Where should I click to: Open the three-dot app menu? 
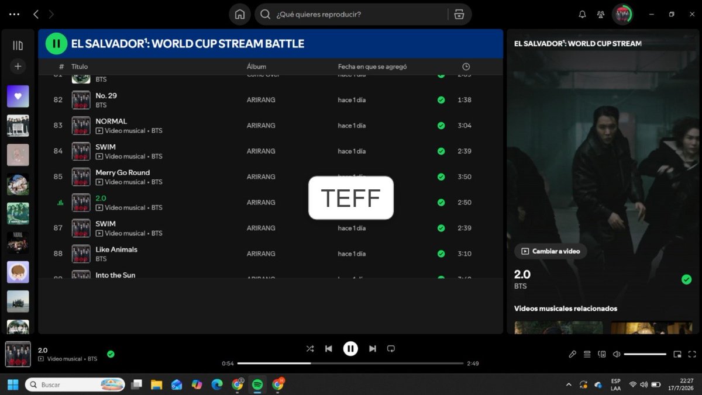[x=15, y=14]
